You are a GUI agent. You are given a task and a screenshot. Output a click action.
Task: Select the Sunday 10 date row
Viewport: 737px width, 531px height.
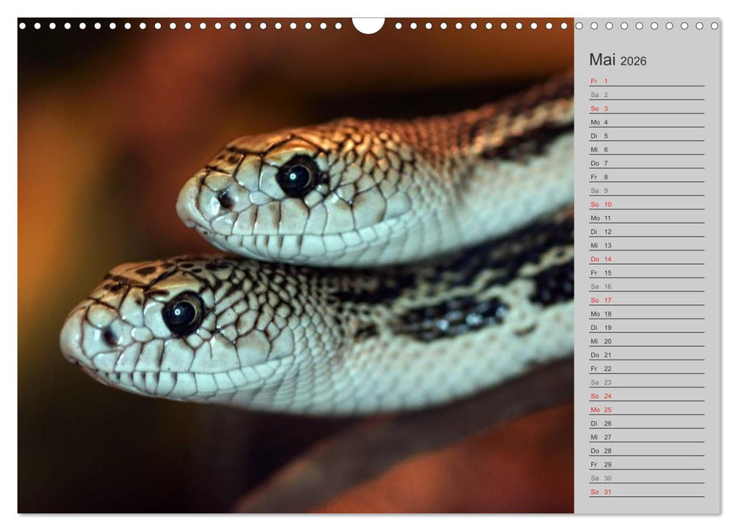(646, 204)
